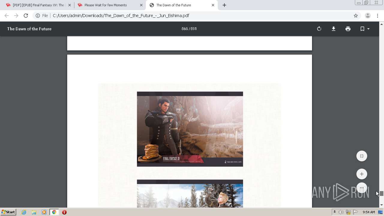Viewport: 384px width, 216px height.
Task: Print the PDF document
Action: (x=348, y=29)
